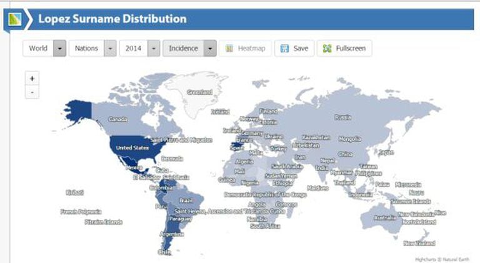Screen dimensions: 480x263
Task: Zoom out with the minus button
Action: (32, 92)
